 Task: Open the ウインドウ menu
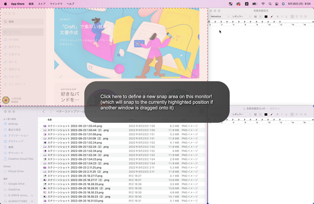click(x=56, y=4)
